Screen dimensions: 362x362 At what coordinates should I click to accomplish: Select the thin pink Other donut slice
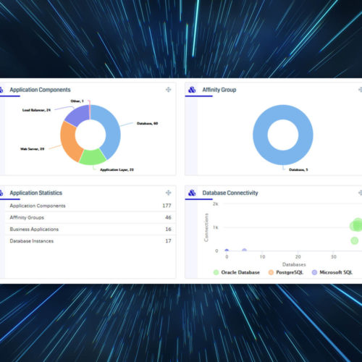90,112
